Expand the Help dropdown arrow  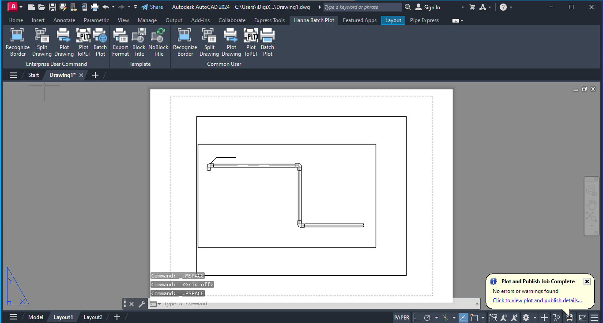(511, 7)
